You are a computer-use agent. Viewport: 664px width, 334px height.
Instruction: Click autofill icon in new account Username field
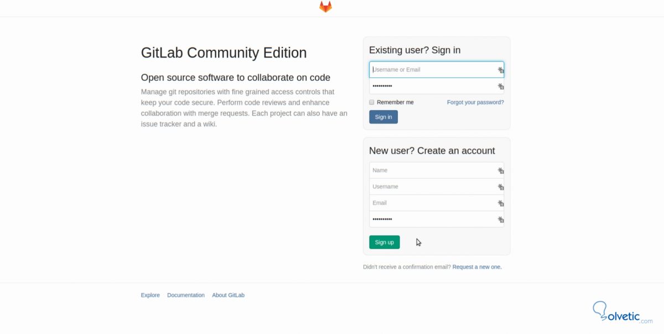(x=500, y=187)
